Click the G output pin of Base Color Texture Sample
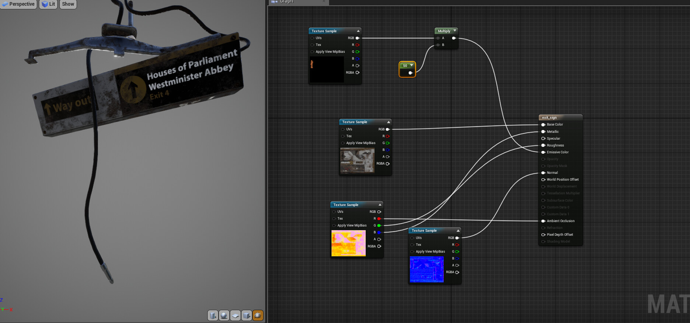This screenshot has width=690, height=323. [x=388, y=143]
